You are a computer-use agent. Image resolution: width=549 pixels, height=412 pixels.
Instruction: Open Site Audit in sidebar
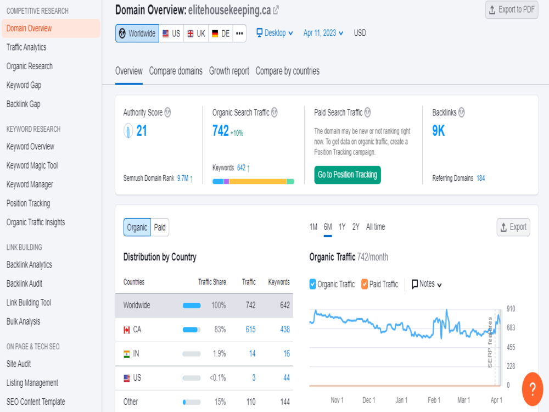[x=19, y=364]
